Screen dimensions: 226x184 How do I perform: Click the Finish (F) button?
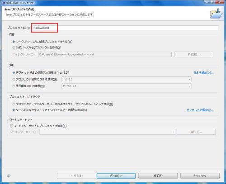point(158,176)
